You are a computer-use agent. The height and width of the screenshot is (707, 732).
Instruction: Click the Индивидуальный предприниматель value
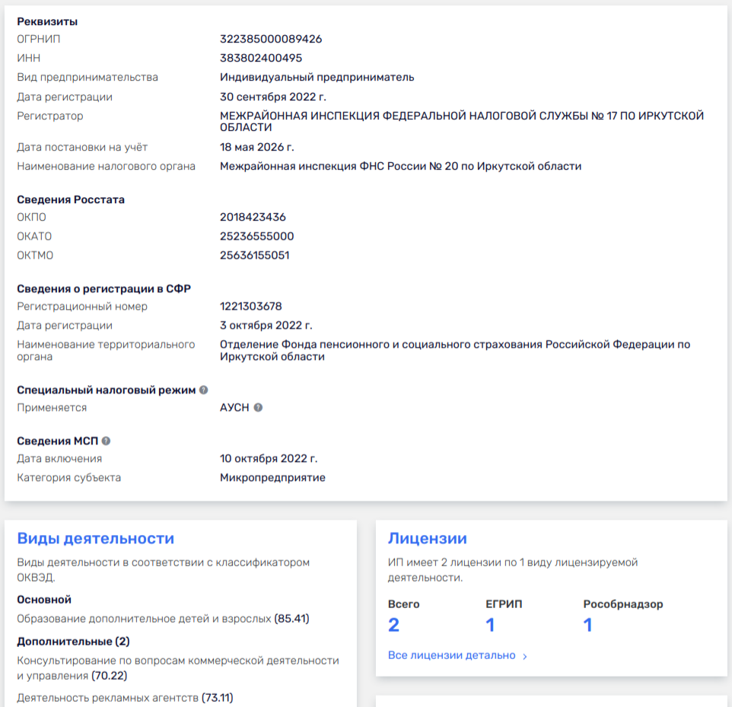317,77
